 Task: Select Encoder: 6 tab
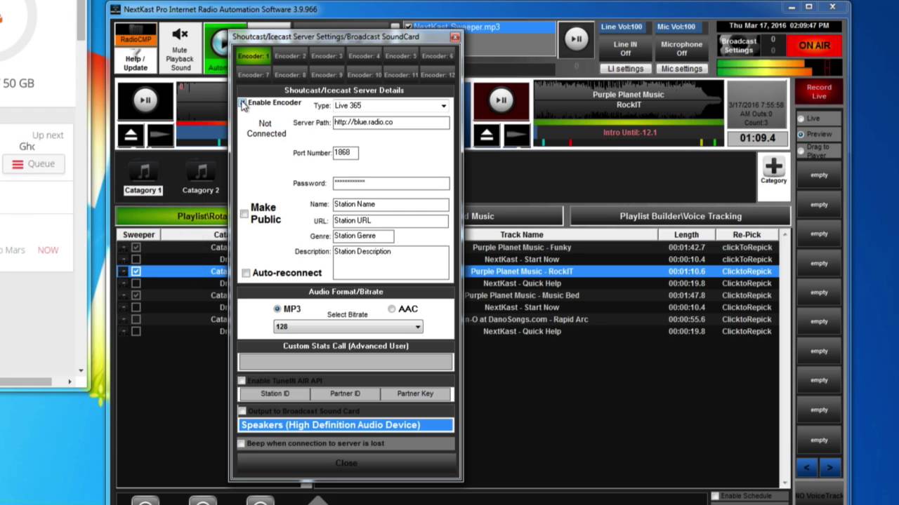click(438, 55)
